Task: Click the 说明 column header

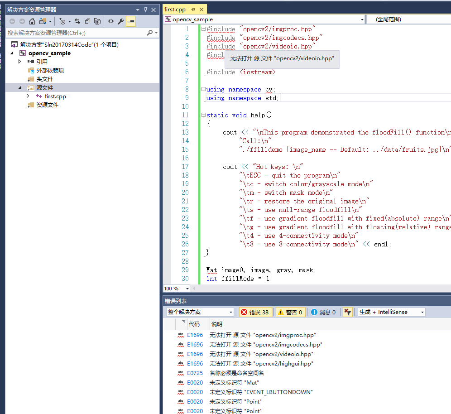Action: click(217, 324)
